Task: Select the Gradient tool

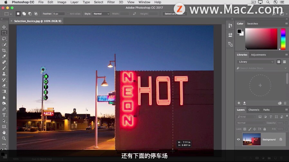Action: click(x=4, y=91)
